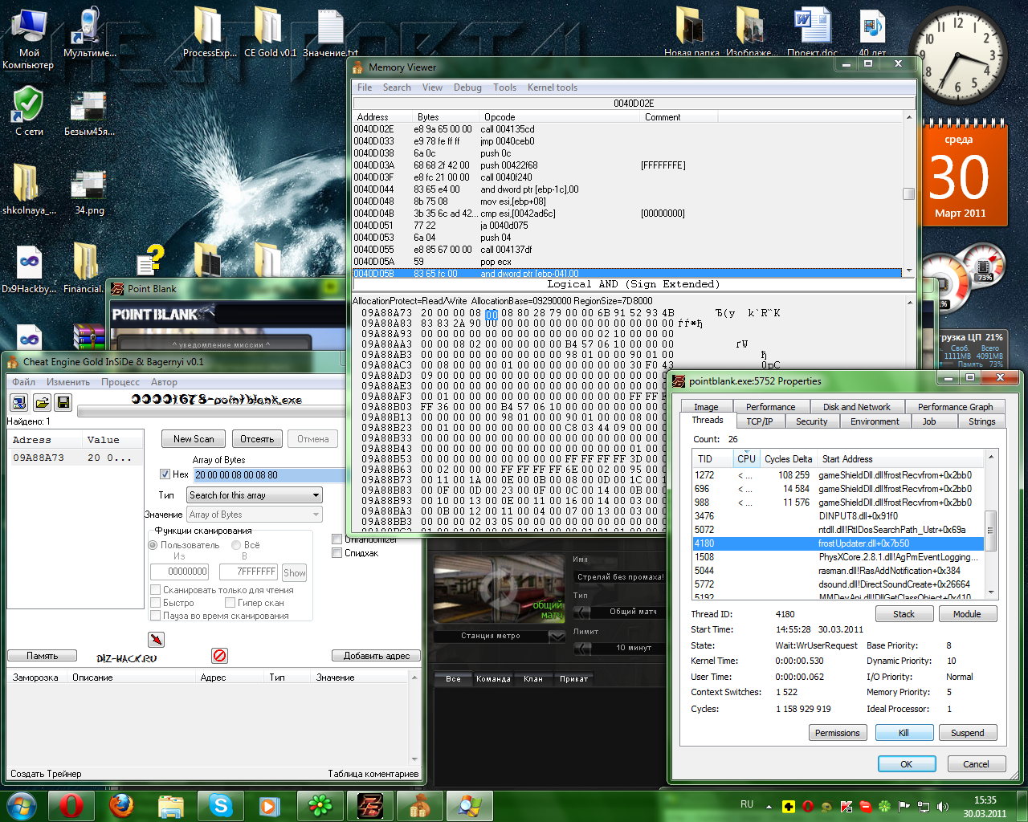Switch to the Performance Graph tab
Screen dimensions: 1028x822
[955, 407]
